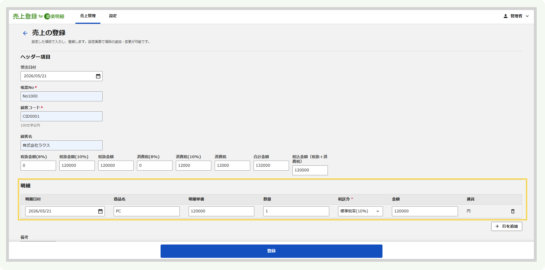The image size is (545, 270).
Task: Click the 税込金額 input field
Action: pos(310,170)
